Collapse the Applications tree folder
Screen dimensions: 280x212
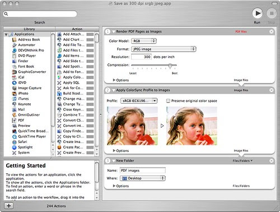[x=6, y=34]
